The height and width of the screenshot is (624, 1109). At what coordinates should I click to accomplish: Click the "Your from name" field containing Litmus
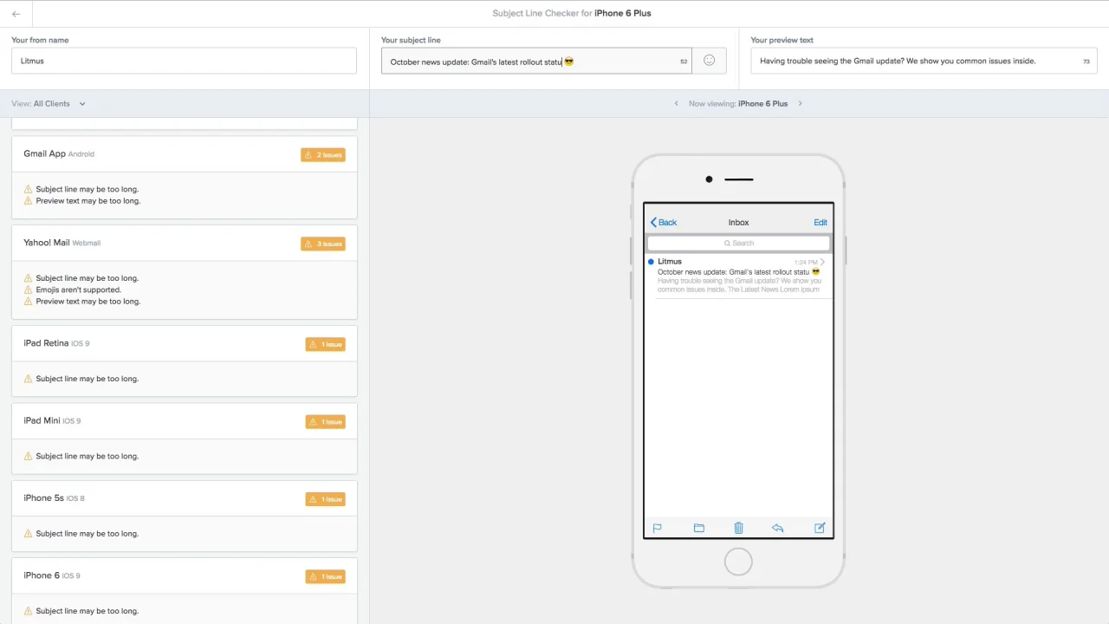(184, 61)
